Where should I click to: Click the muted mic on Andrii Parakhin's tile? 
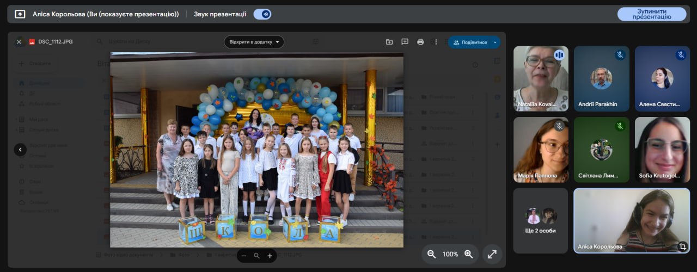click(620, 55)
